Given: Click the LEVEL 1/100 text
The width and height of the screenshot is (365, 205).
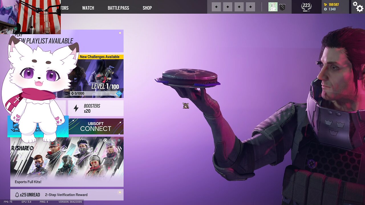Looking at the screenshot, I should point(105,86).
